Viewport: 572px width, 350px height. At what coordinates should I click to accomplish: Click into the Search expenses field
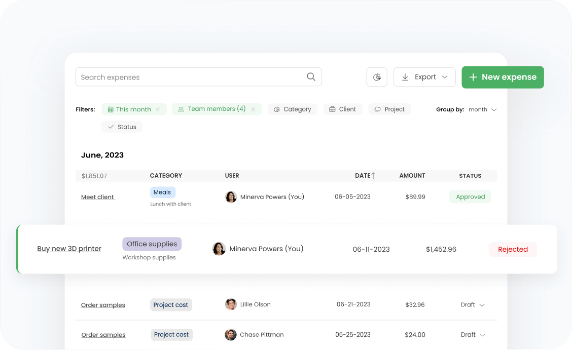(190, 77)
